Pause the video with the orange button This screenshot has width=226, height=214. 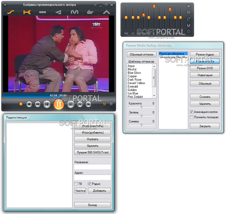[59, 104]
